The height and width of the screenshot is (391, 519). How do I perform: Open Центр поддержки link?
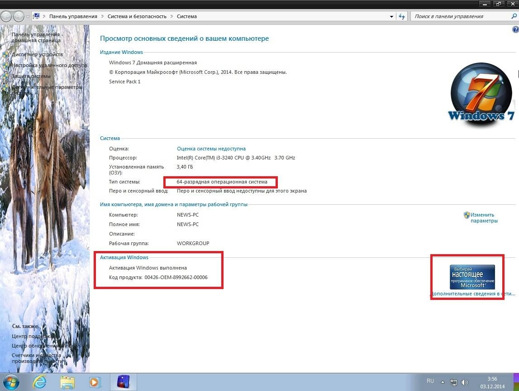coord(34,336)
